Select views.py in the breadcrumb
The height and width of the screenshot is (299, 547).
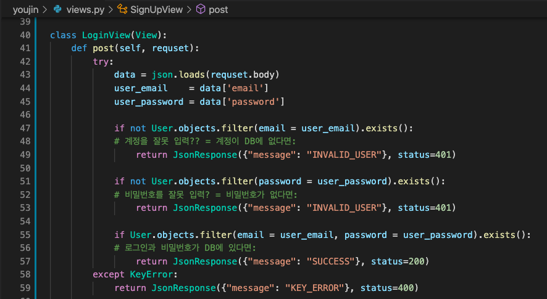[85, 10]
